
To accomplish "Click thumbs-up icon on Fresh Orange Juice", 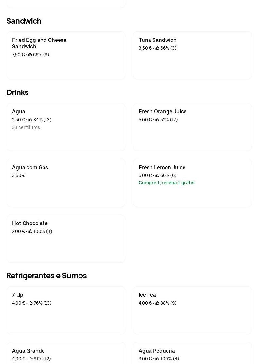I will pyautogui.click(x=157, y=120).
